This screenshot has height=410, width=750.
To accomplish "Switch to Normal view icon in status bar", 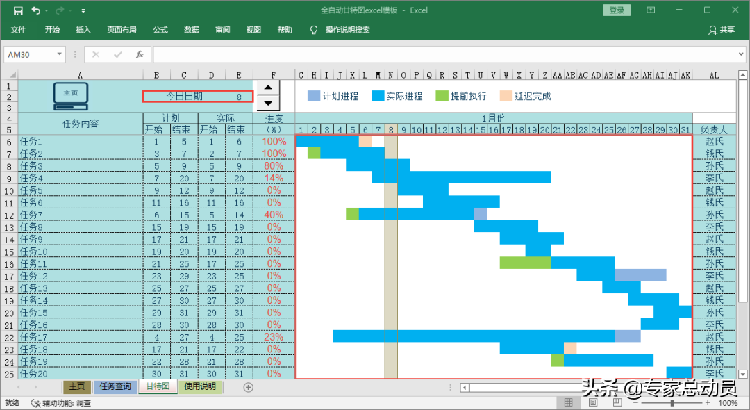I will 568,403.
